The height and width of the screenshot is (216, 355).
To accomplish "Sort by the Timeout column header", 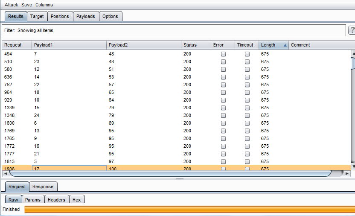I will point(247,45).
